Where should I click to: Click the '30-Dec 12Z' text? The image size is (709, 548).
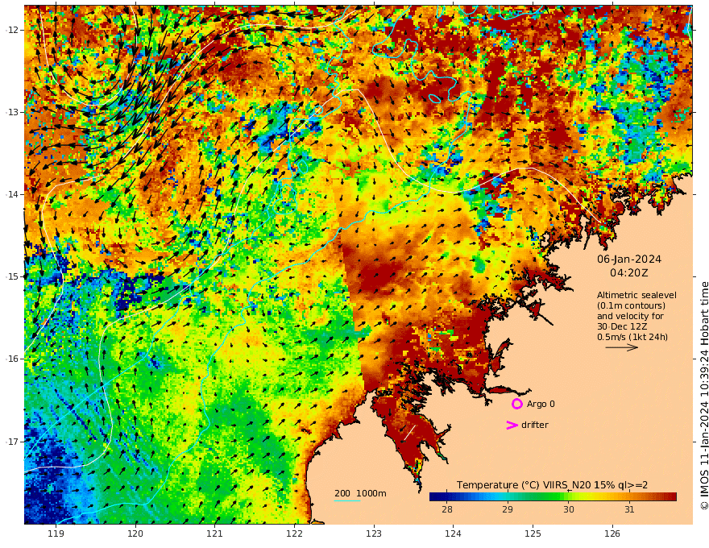click(622, 326)
